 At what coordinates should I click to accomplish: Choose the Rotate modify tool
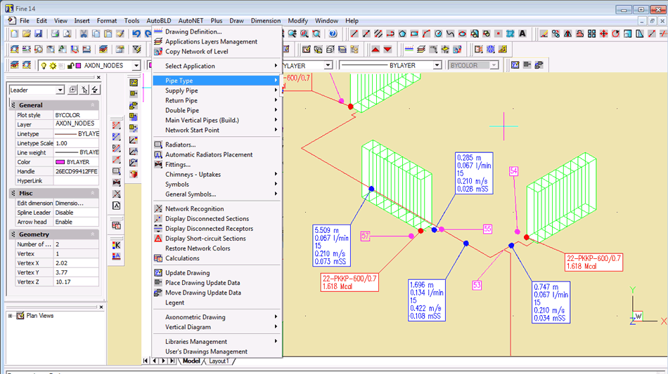click(615, 34)
